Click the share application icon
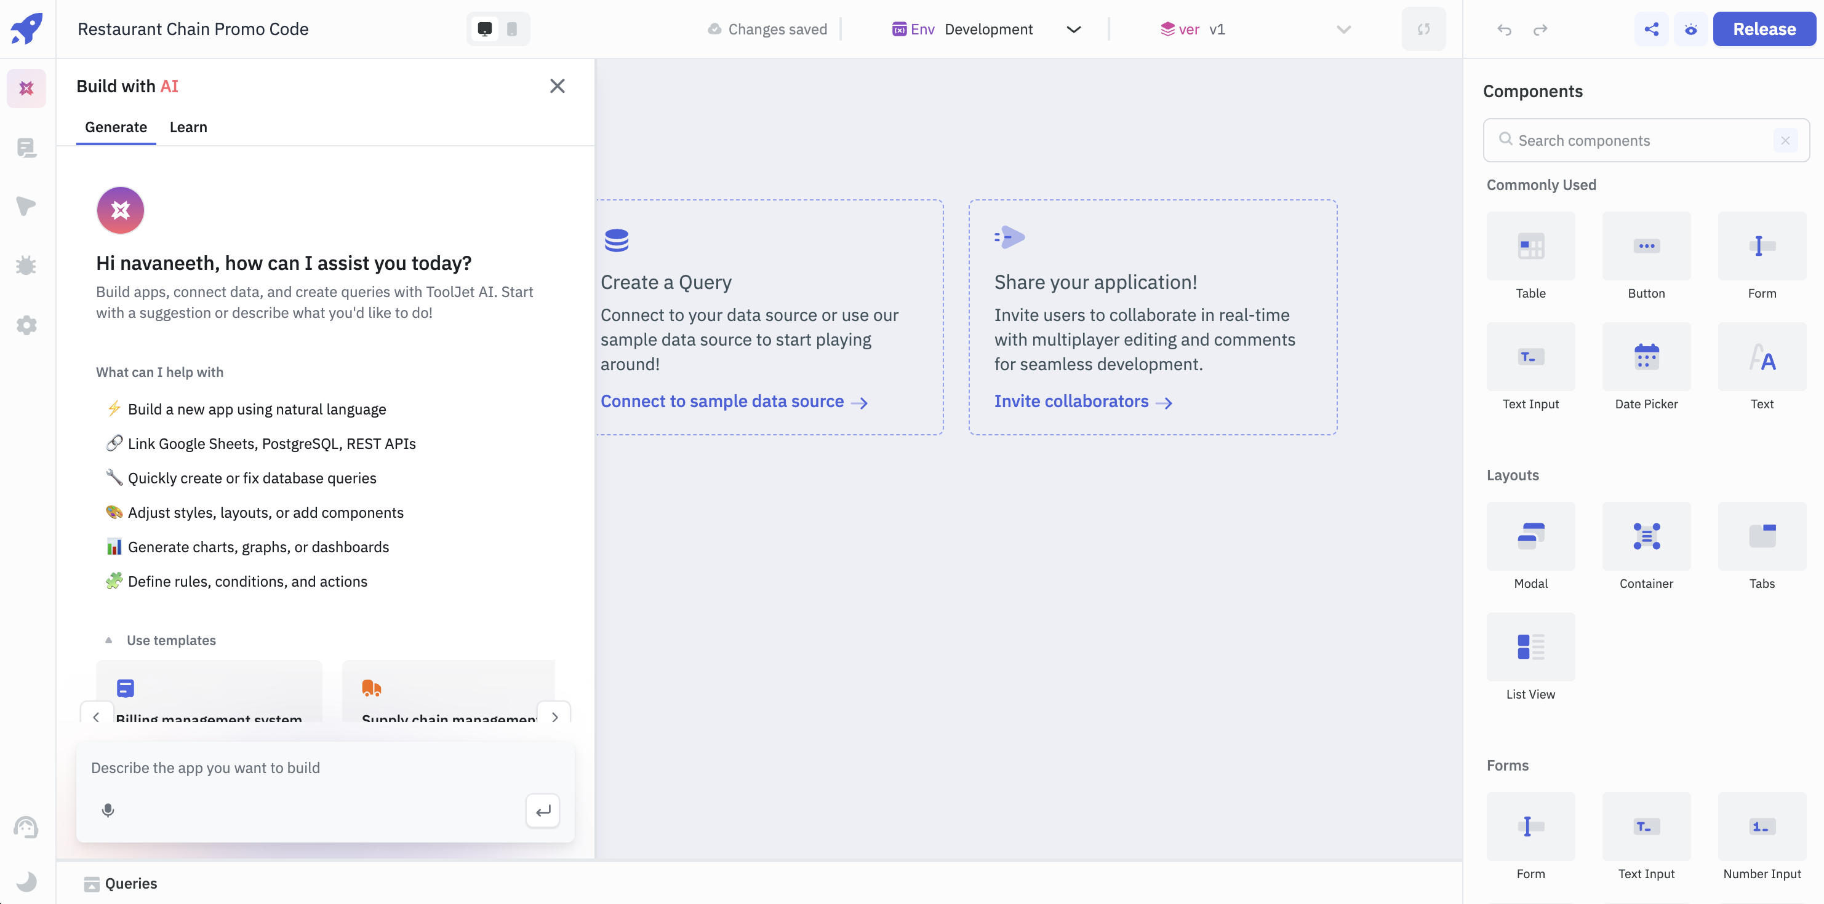 pos(1650,29)
